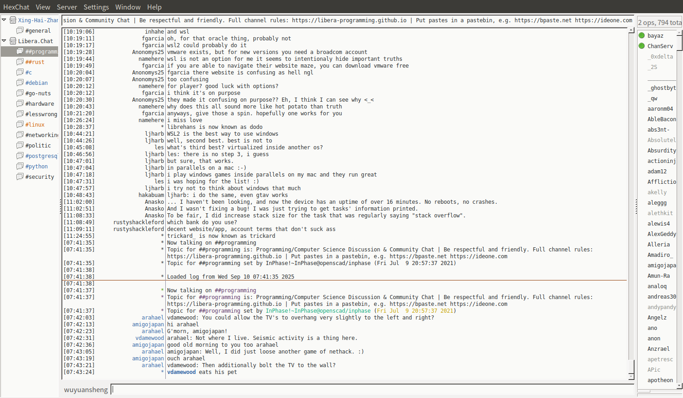Select user bayaz in the user list

click(x=655, y=35)
